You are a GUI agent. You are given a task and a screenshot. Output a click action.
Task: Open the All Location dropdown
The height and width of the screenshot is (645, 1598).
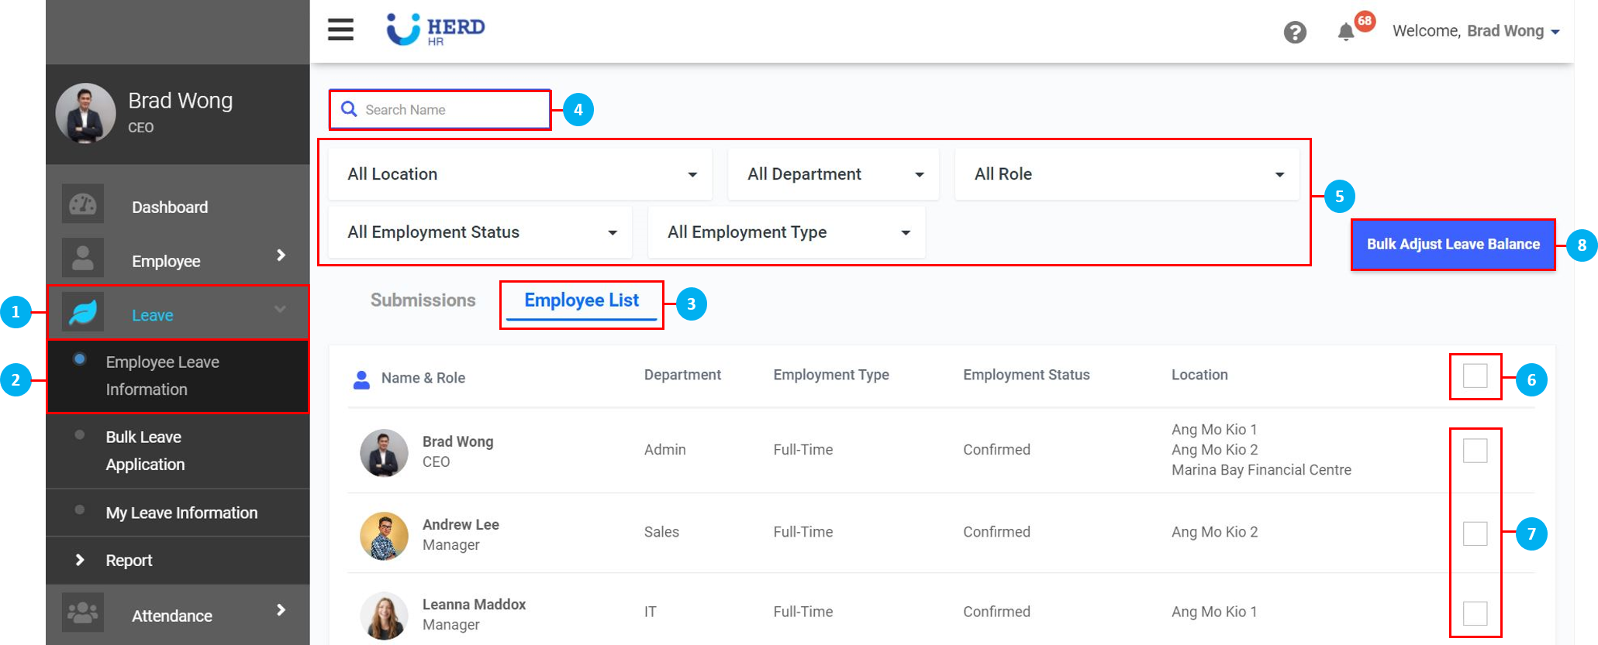pos(520,175)
